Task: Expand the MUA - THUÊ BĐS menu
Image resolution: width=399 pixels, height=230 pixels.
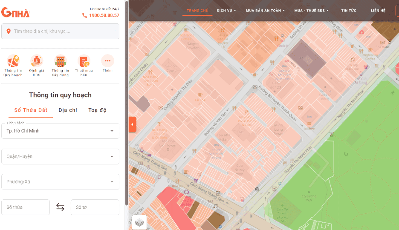Action: [x=312, y=10]
